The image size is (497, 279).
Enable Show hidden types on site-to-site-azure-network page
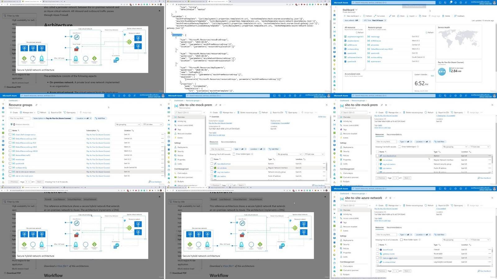401,240
